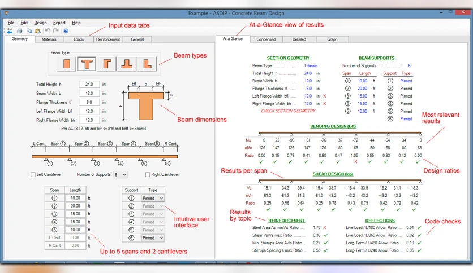This screenshot has height=273, width=473.
Task: Click the Copy toolbar icon
Action: click(29, 30)
